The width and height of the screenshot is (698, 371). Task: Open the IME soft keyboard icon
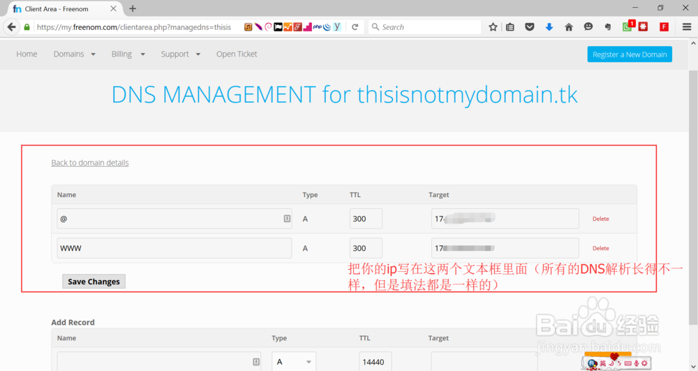[x=628, y=363]
